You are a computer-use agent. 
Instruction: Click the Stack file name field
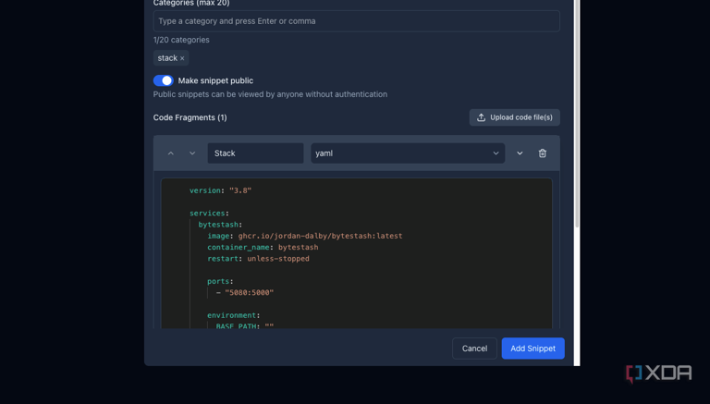(x=255, y=153)
